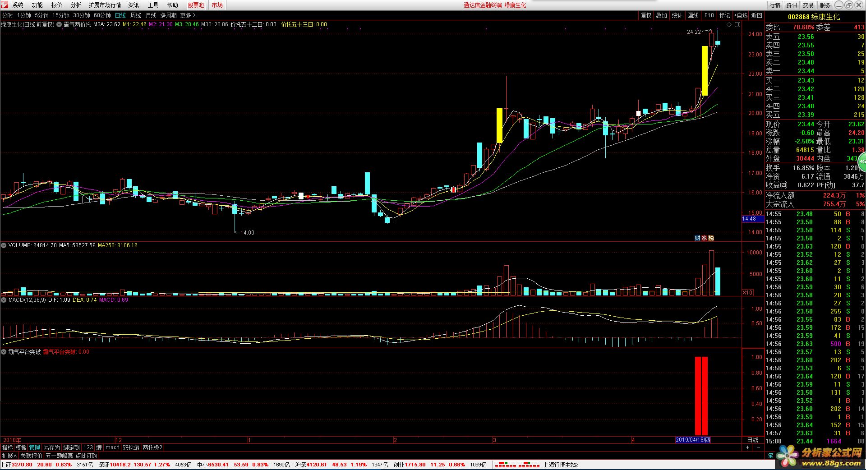Screen dimensions: 866x470
Task: Expand the VOLUME indicator dropdown arrow
Action: click(4, 245)
